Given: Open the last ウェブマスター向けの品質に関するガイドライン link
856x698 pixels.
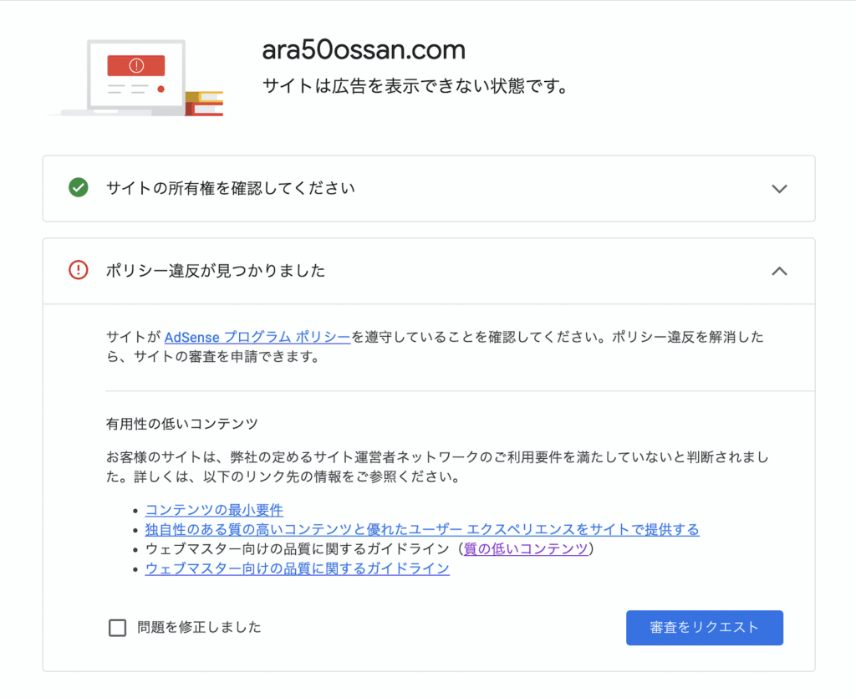Looking at the screenshot, I should pyautogui.click(x=297, y=568).
